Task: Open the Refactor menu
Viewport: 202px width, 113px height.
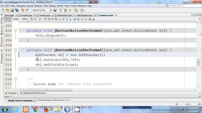Action: pos(39,6)
